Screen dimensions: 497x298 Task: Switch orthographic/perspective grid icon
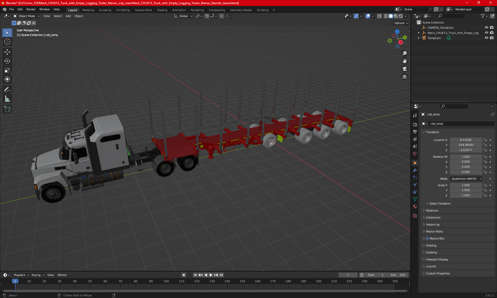click(405, 77)
